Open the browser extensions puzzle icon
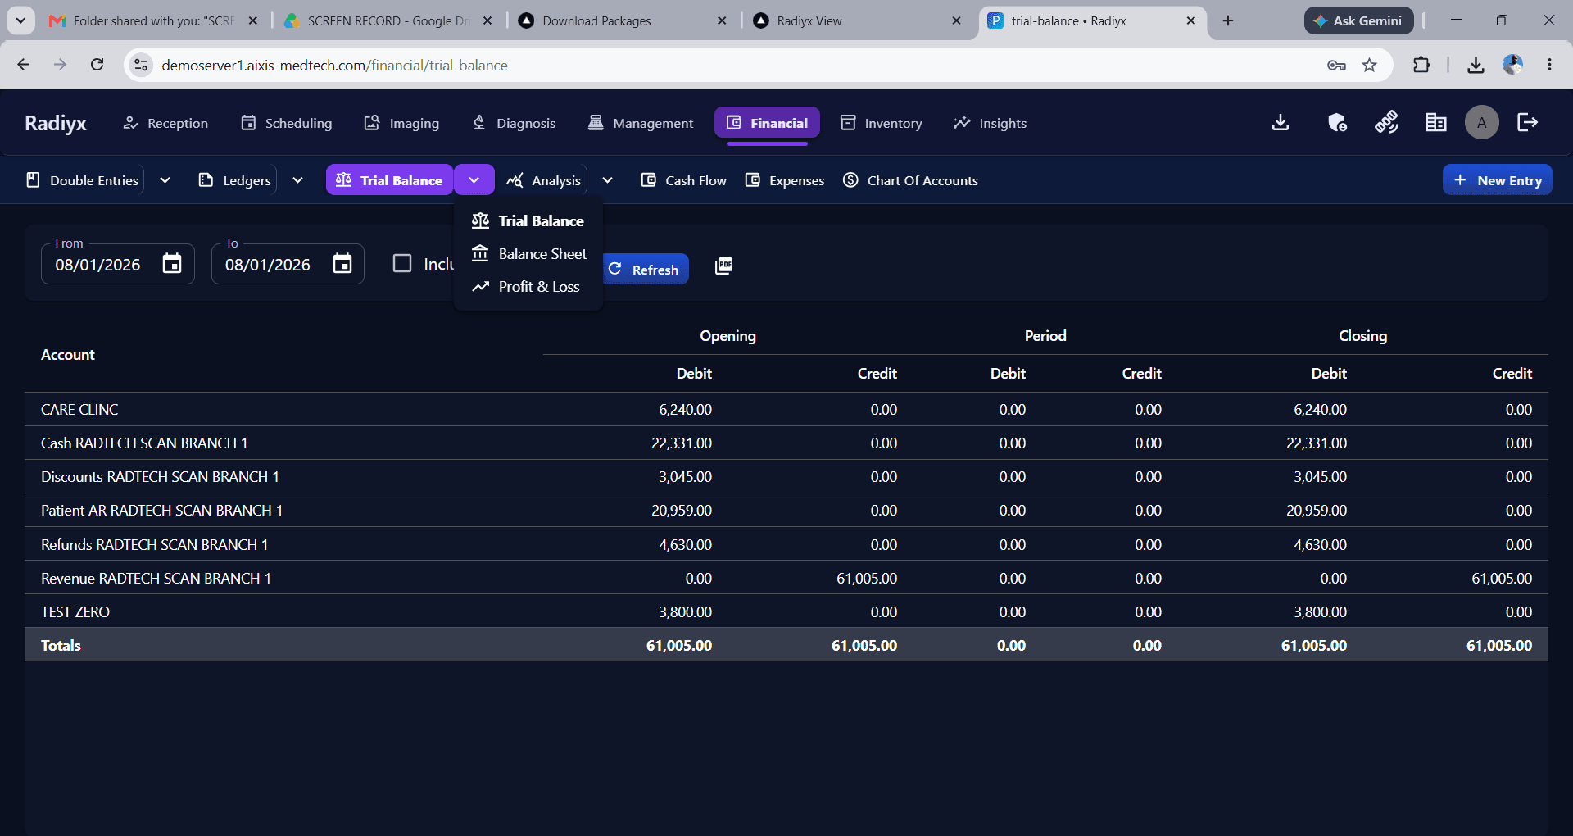The width and height of the screenshot is (1573, 836). click(x=1422, y=65)
